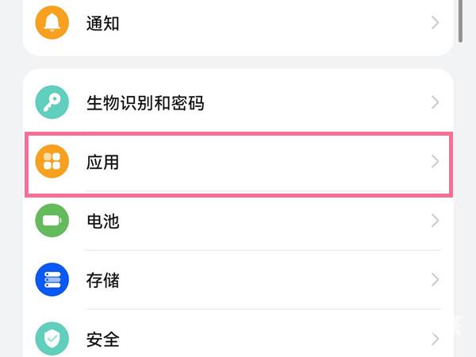This screenshot has height=357, width=476.
Task: Expand 通知 using its right chevron
Action: (x=435, y=23)
